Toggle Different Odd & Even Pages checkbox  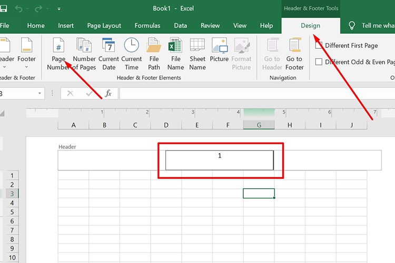[x=319, y=62]
